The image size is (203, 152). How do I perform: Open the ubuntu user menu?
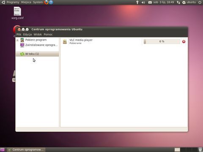click(x=189, y=2)
